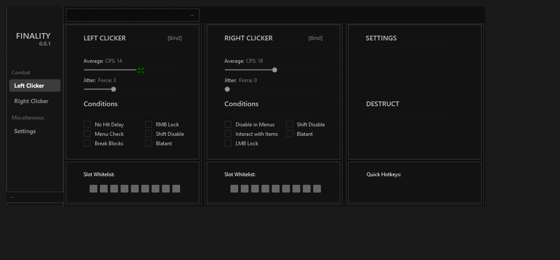560x260 pixels.
Task: Enable the No Hit Delay checkbox
Action: 87,124
